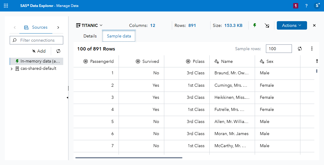
Task: Refresh the sample data rows
Action: click(x=300, y=49)
